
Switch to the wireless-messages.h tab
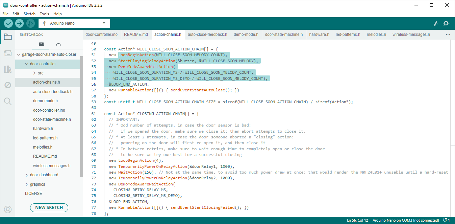coord(411,35)
